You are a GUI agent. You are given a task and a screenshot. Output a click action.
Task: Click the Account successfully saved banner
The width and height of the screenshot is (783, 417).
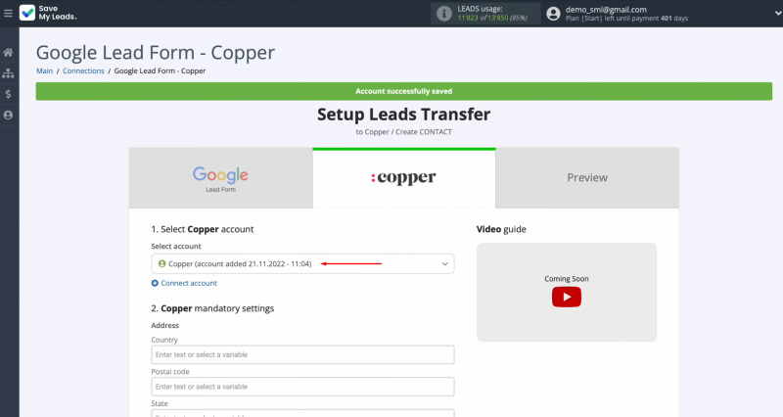(x=404, y=91)
